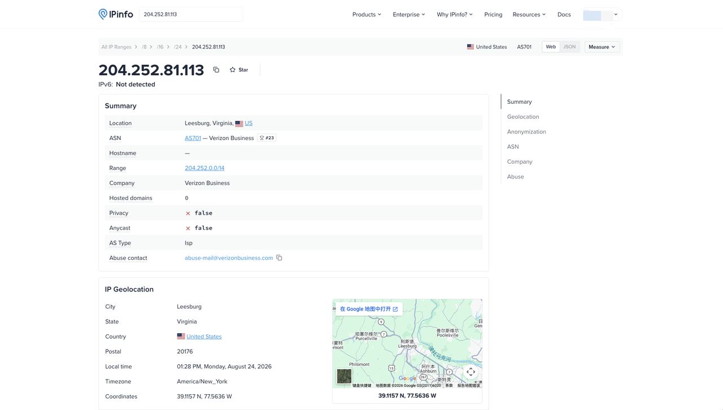Open the account menu in the header

(602, 14)
